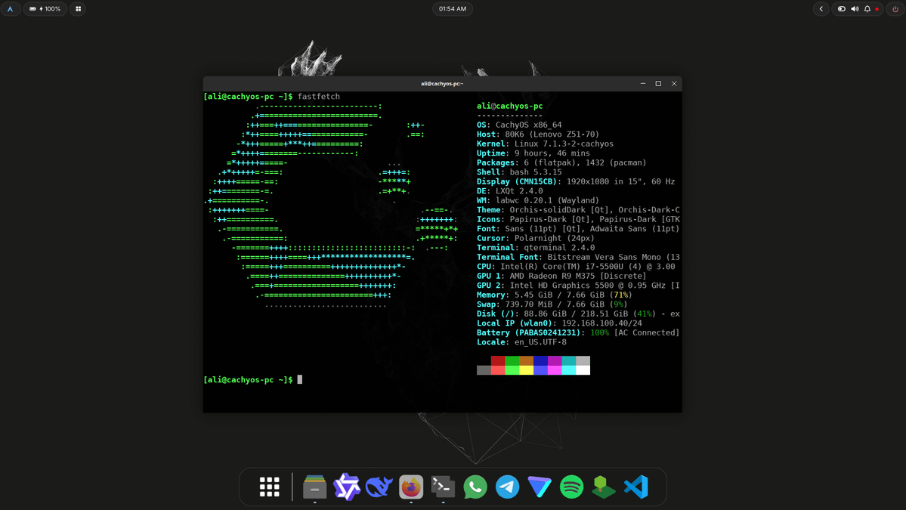The width and height of the screenshot is (906, 510).
Task: Launch the blue whale DeepSeek icon in dock
Action: click(379, 487)
